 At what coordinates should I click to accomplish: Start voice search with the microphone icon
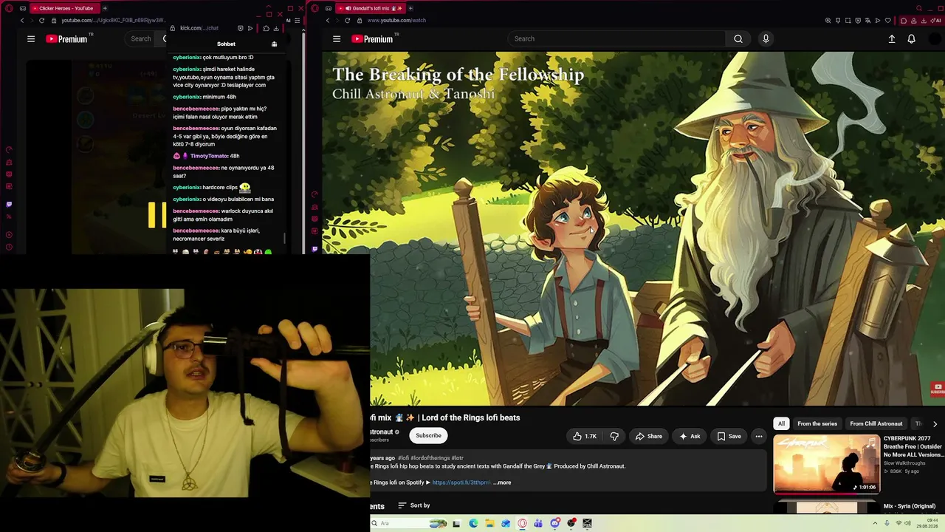[x=766, y=38]
